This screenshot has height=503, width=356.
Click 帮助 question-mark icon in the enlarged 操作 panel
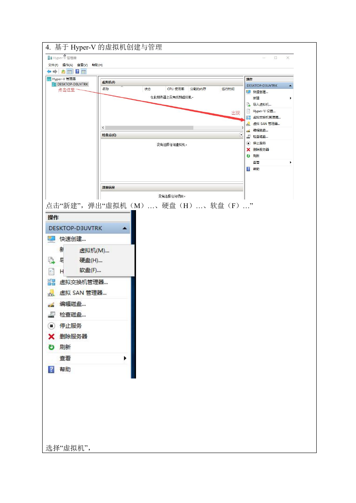[51, 369]
